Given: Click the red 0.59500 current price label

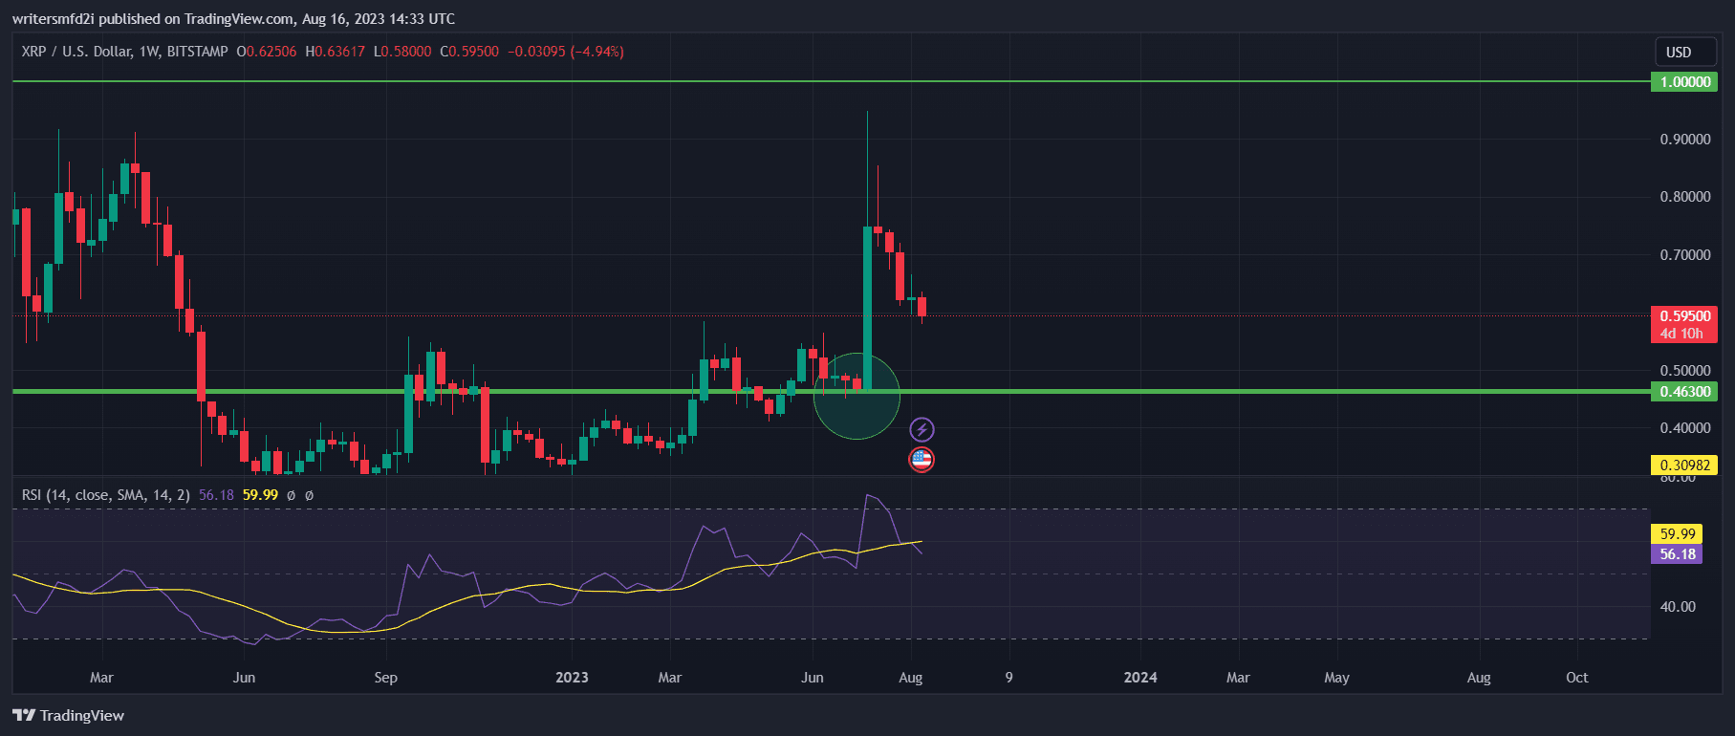Looking at the screenshot, I should click(1684, 316).
